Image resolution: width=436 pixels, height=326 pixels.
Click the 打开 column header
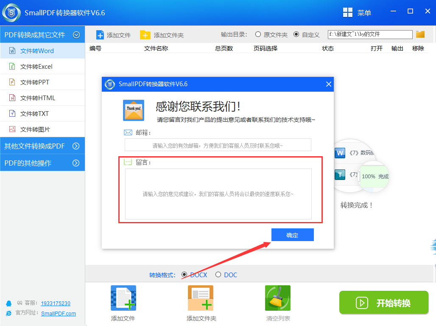coord(377,48)
